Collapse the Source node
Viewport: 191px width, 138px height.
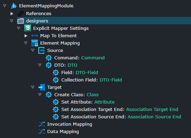click(33, 50)
